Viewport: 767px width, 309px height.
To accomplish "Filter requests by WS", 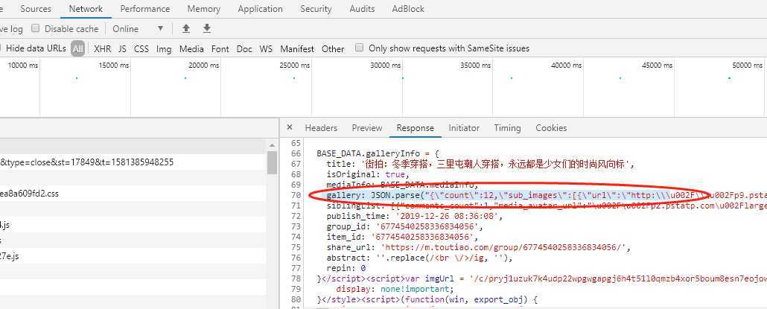I will click(266, 48).
